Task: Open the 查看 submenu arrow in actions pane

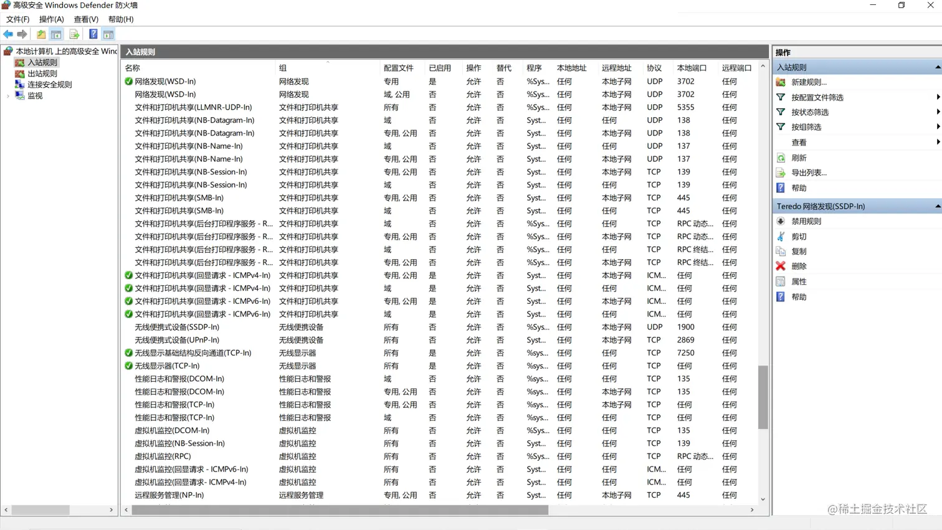Action: tap(938, 143)
